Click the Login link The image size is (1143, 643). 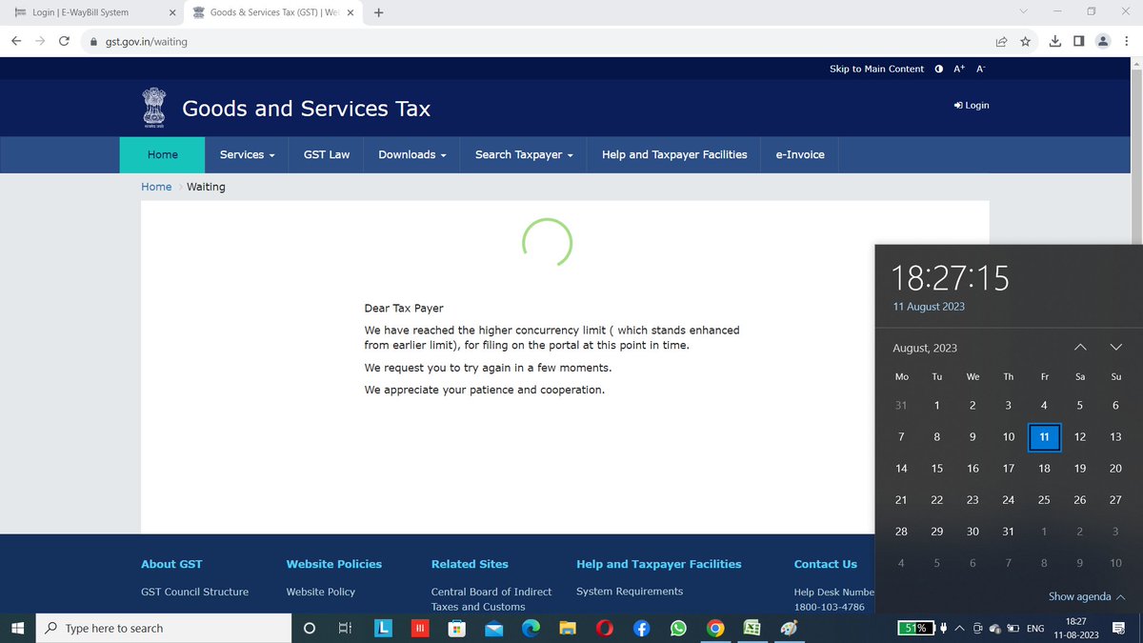tap(972, 105)
